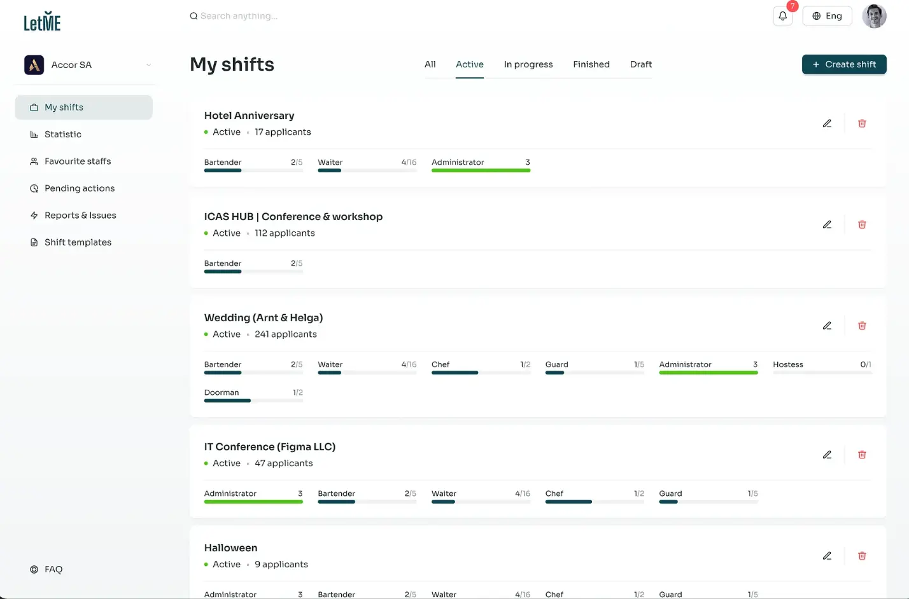Click the edit pencil for Hotel Anniversary
This screenshot has width=909, height=599.
coord(827,123)
